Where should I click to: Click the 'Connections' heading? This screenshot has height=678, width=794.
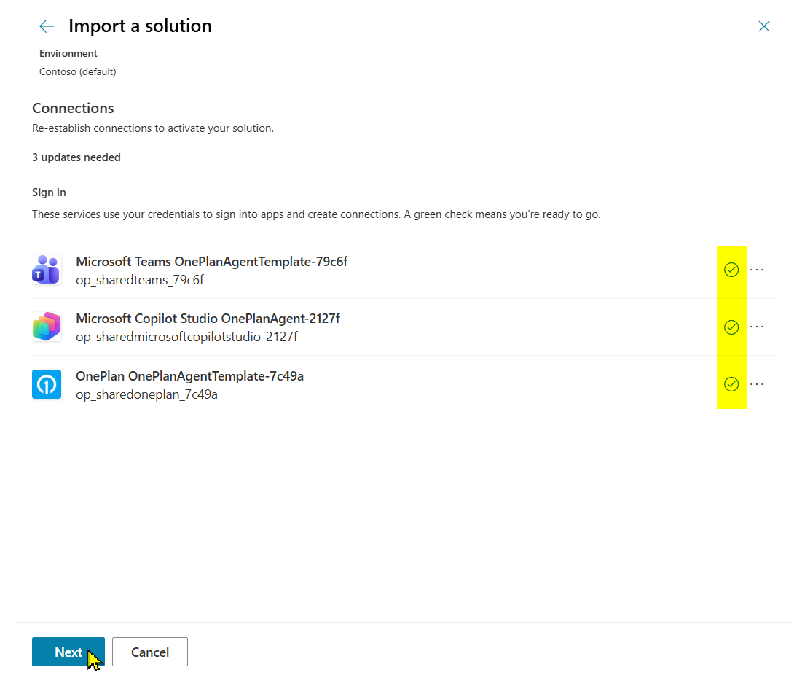pyautogui.click(x=73, y=108)
